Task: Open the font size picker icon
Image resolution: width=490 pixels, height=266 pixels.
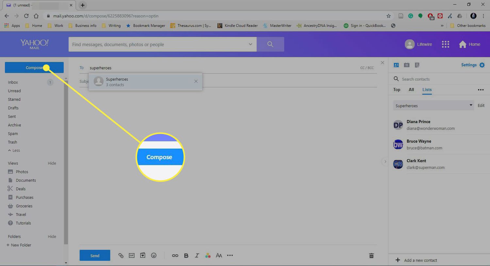Action: point(219,255)
